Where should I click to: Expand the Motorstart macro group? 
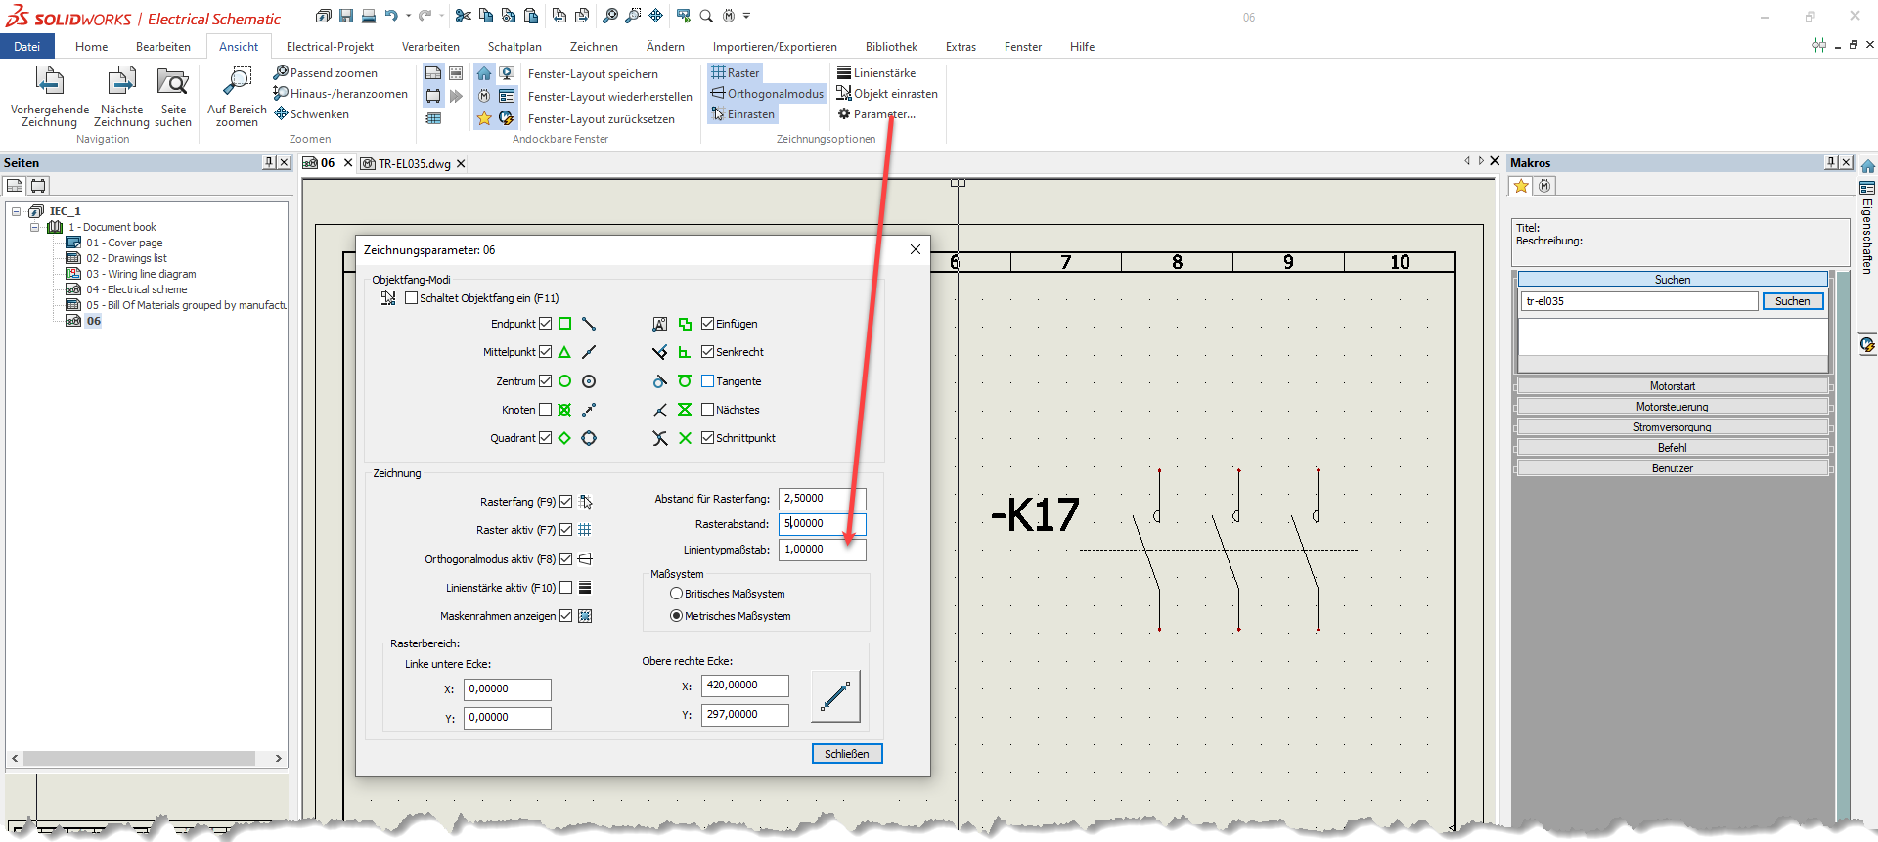[1672, 386]
